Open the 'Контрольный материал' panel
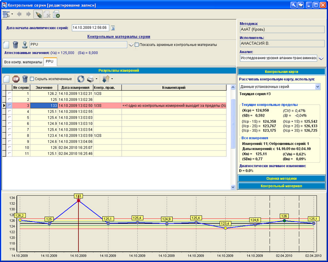 coord(282,186)
